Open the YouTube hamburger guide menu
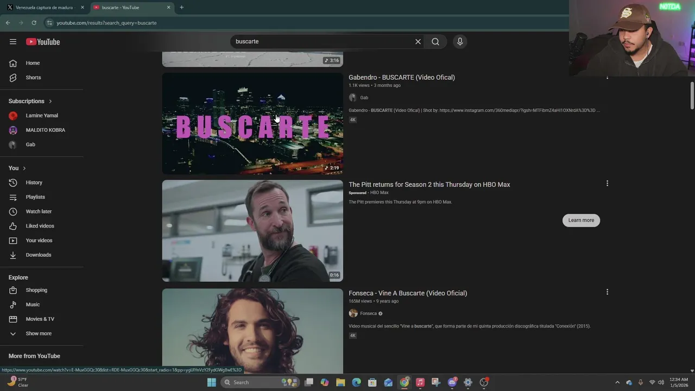The width and height of the screenshot is (695, 391). pyautogui.click(x=13, y=42)
